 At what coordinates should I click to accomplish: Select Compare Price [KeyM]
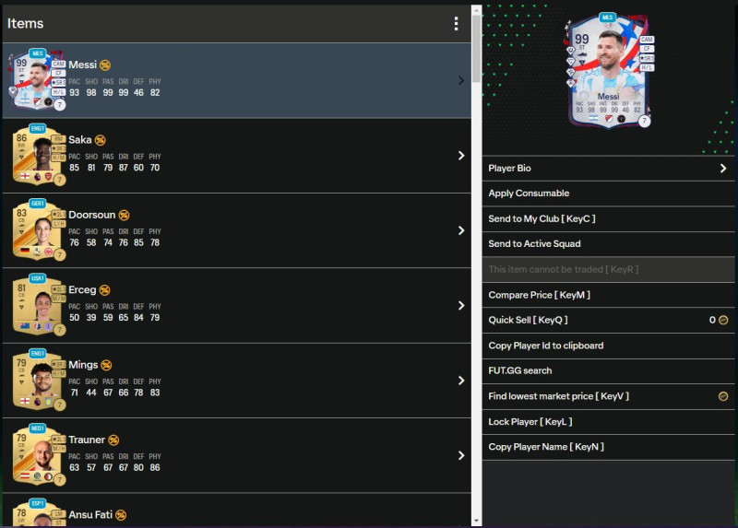click(x=609, y=295)
